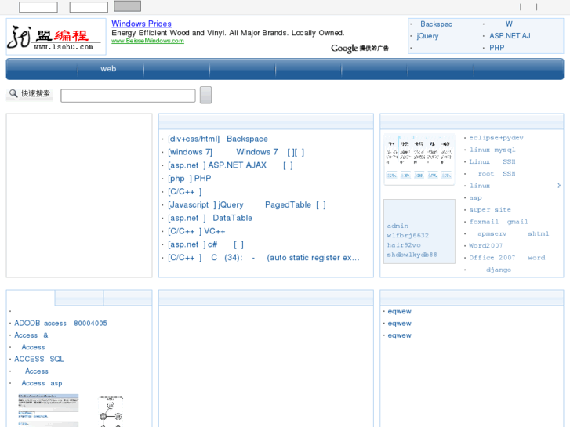Click the root SSH link
The width and height of the screenshot is (570, 427).
click(x=496, y=174)
